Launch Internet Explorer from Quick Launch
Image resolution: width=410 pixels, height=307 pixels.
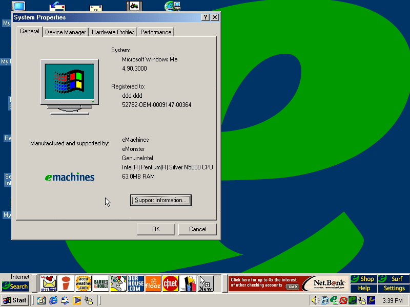coord(53,300)
